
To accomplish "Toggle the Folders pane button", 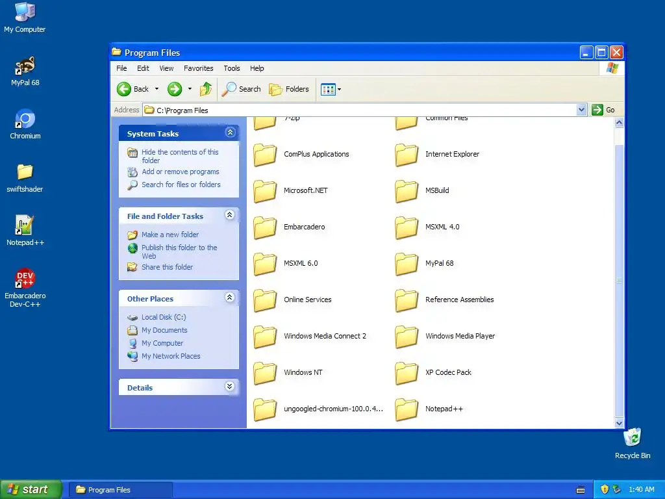I will (289, 89).
